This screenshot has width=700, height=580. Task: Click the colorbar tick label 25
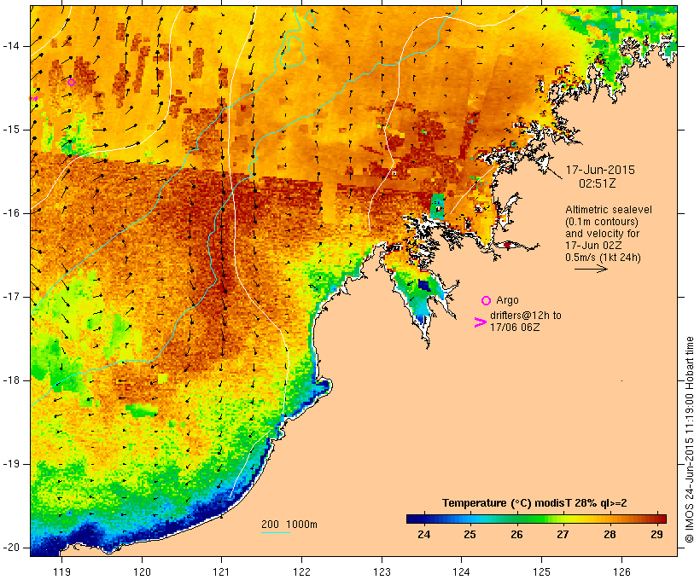click(x=470, y=534)
